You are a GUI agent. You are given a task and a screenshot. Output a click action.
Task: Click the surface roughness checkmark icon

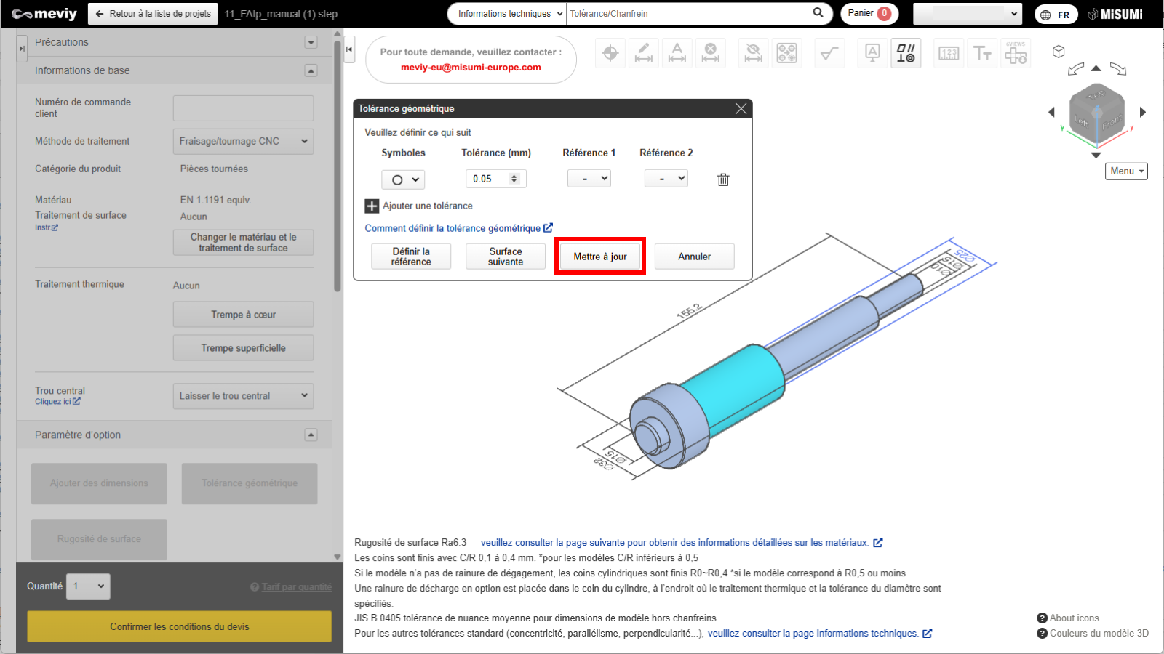(829, 53)
